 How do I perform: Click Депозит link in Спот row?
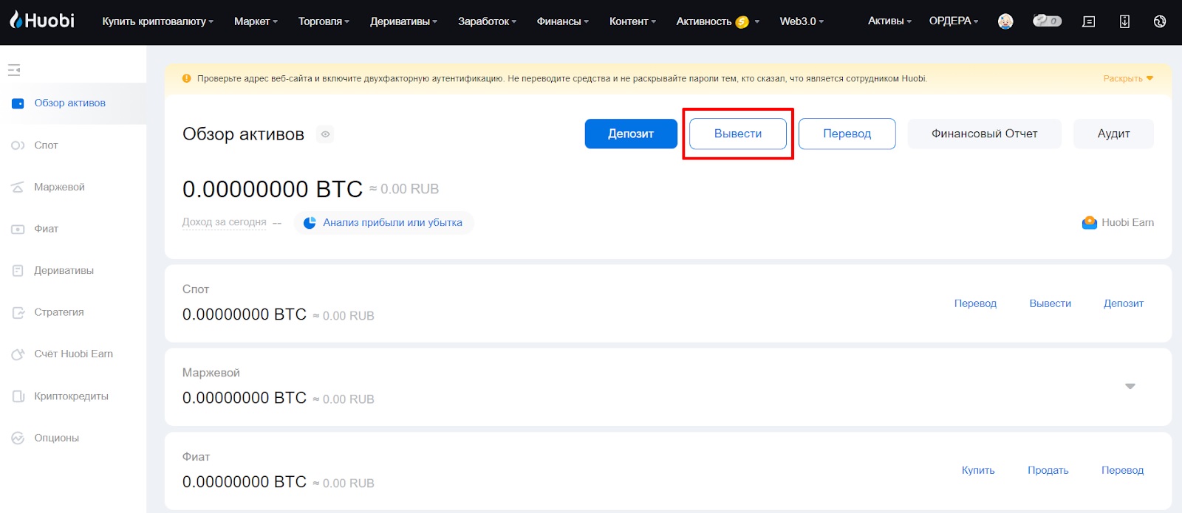tap(1124, 303)
